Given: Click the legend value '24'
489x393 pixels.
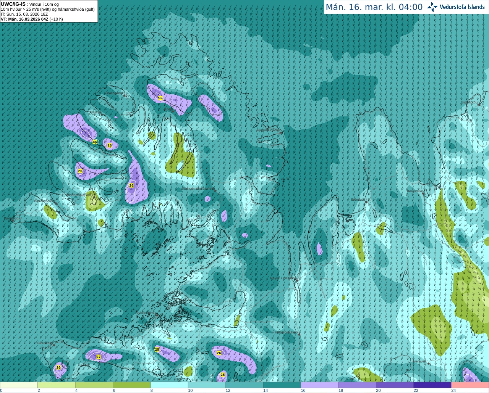Looking at the screenshot, I should [x=453, y=390].
